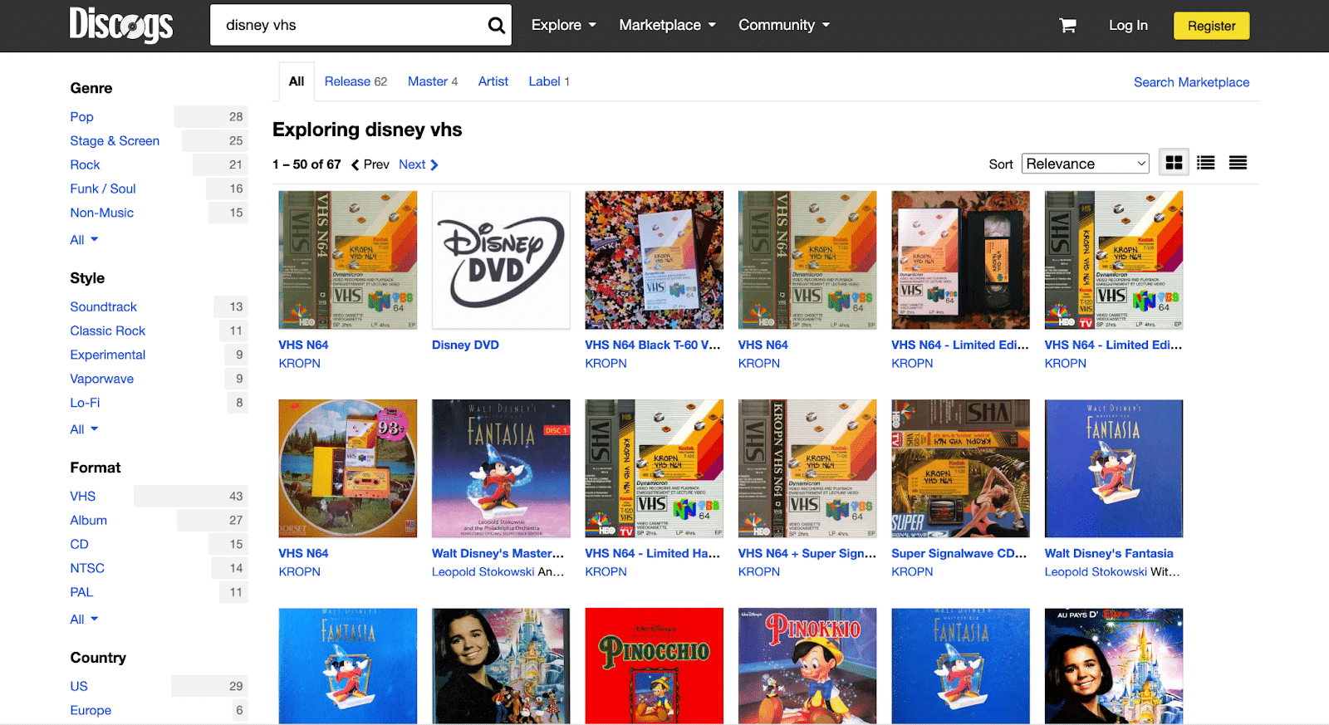Click the Register button
The image size is (1329, 725).
(x=1211, y=26)
